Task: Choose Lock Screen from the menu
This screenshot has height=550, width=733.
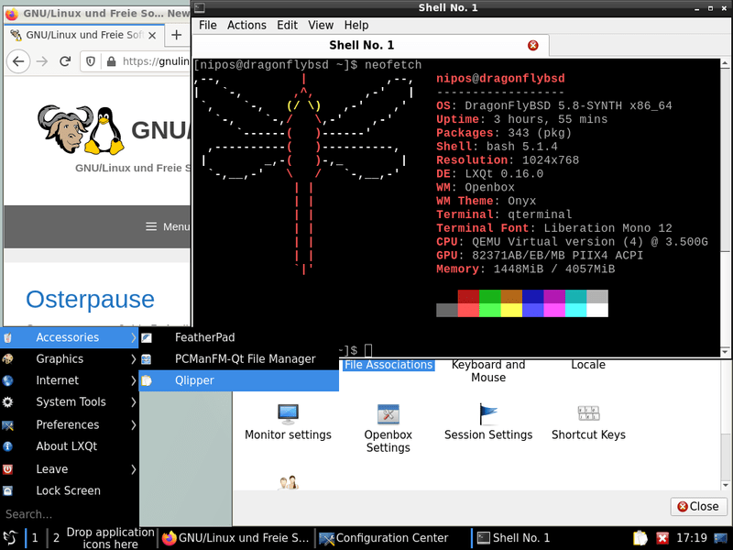Action: tap(70, 490)
